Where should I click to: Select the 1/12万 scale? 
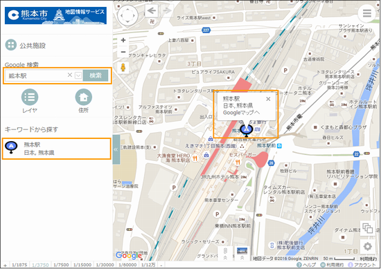coord(148,265)
